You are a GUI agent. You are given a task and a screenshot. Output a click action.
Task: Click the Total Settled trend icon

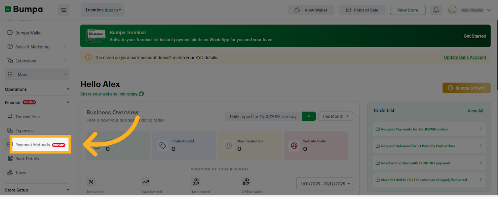145,182
